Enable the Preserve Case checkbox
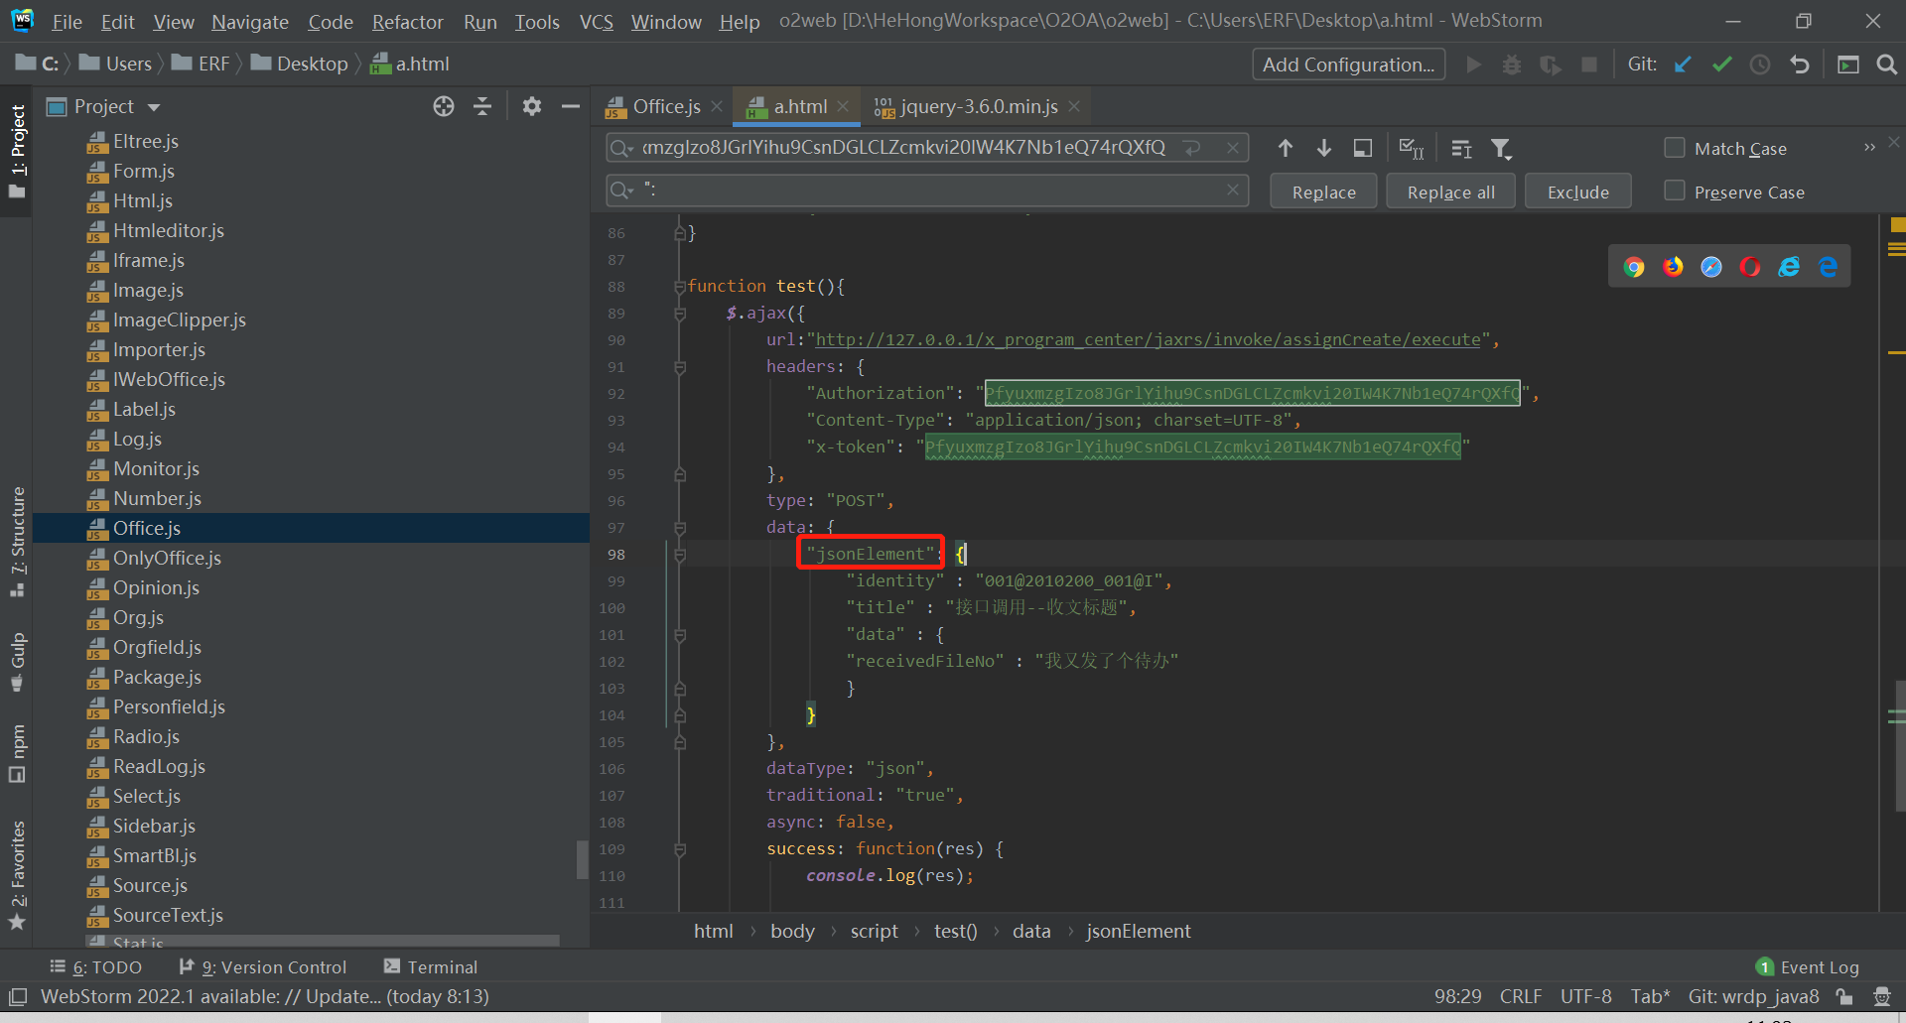Viewport: 1906px width, 1023px height. point(1675,191)
